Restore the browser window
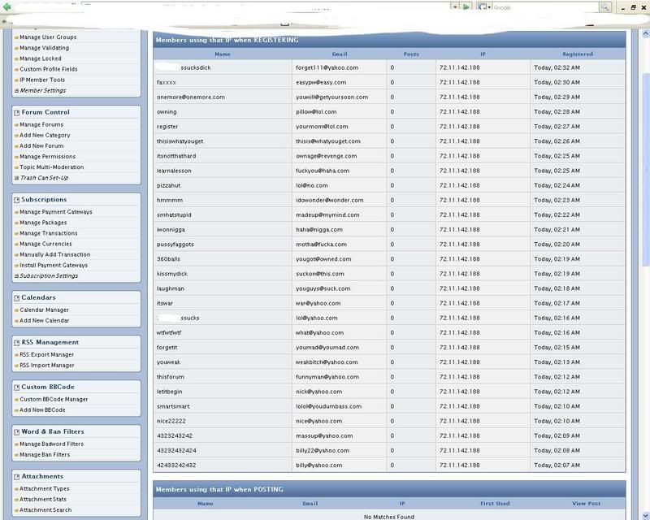650x520 pixels. point(634,7)
